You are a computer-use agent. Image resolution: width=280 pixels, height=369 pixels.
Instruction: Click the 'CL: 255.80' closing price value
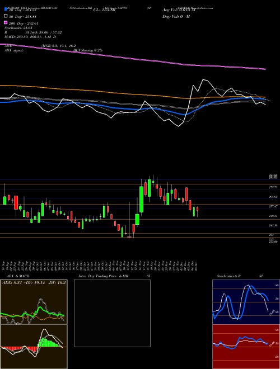(x=104, y=10)
